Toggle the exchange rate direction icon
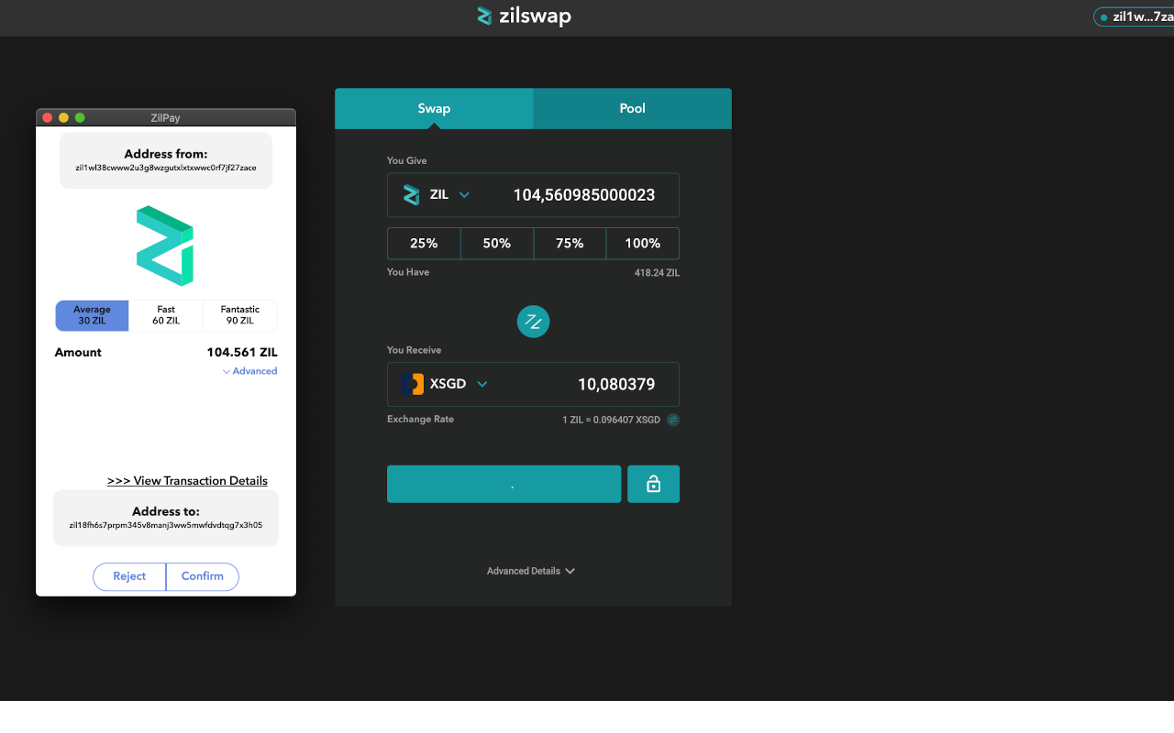 pos(673,420)
